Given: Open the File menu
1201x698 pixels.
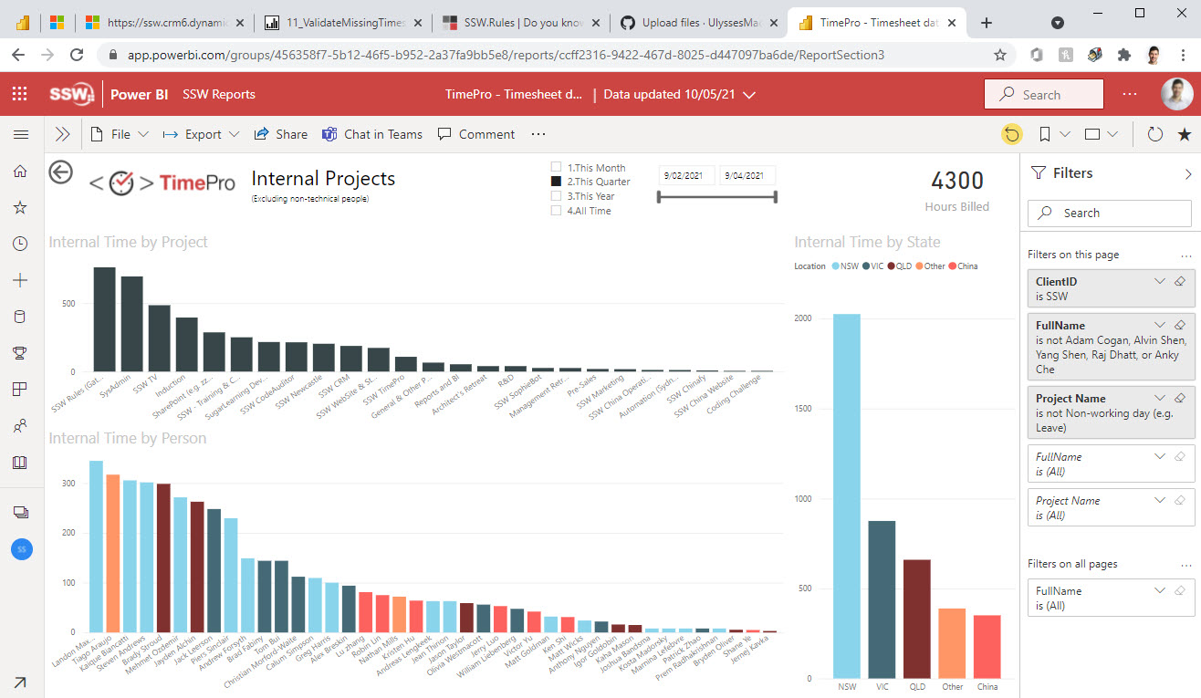Looking at the screenshot, I should coord(120,134).
